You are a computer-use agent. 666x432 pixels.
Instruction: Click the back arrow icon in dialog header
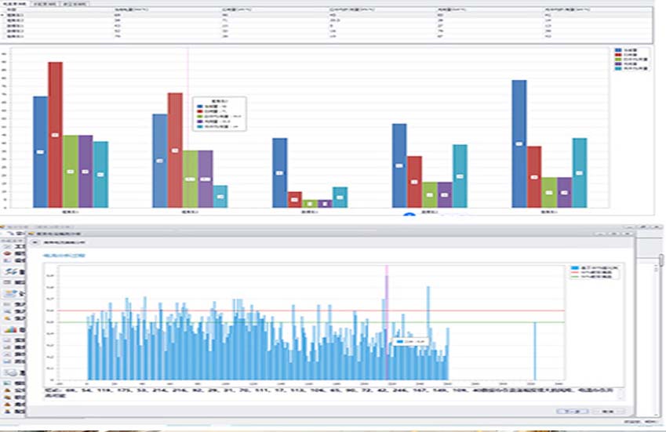tap(33, 242)
